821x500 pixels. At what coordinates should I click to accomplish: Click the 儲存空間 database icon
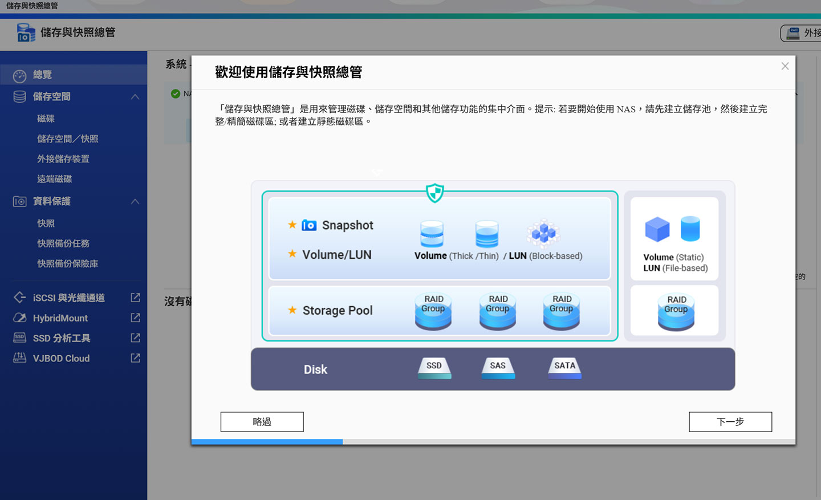[x=19, y=97]
